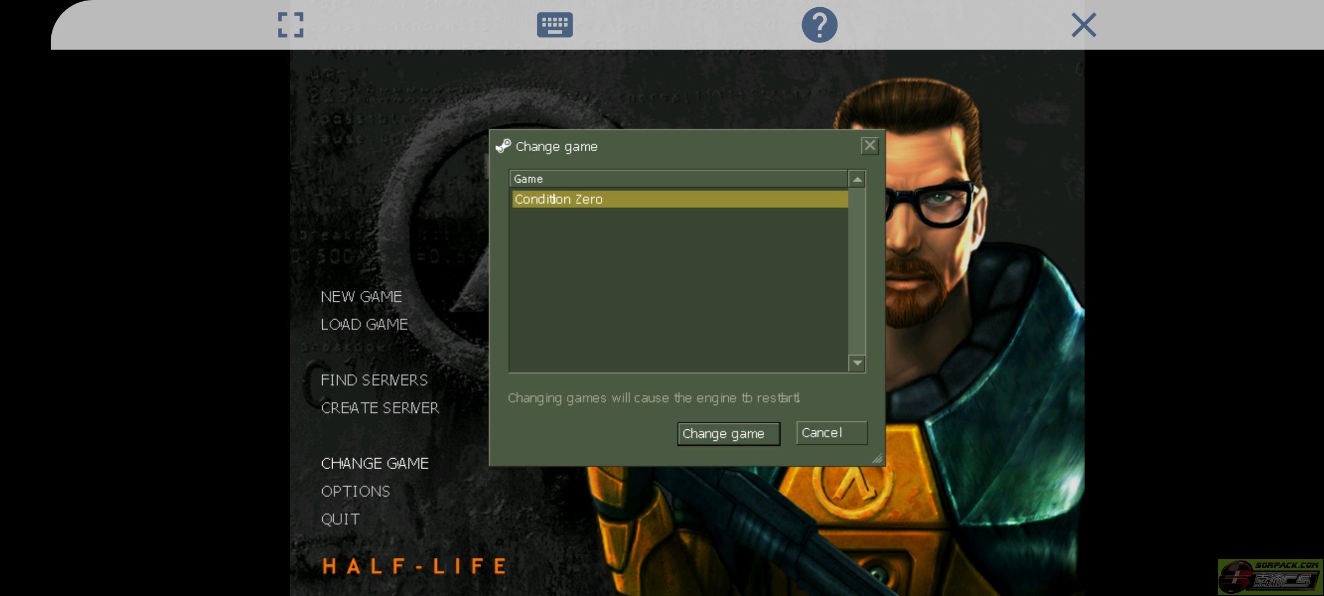
Task: Choose New Game from main menu
Action: click(x=361, y=297)
